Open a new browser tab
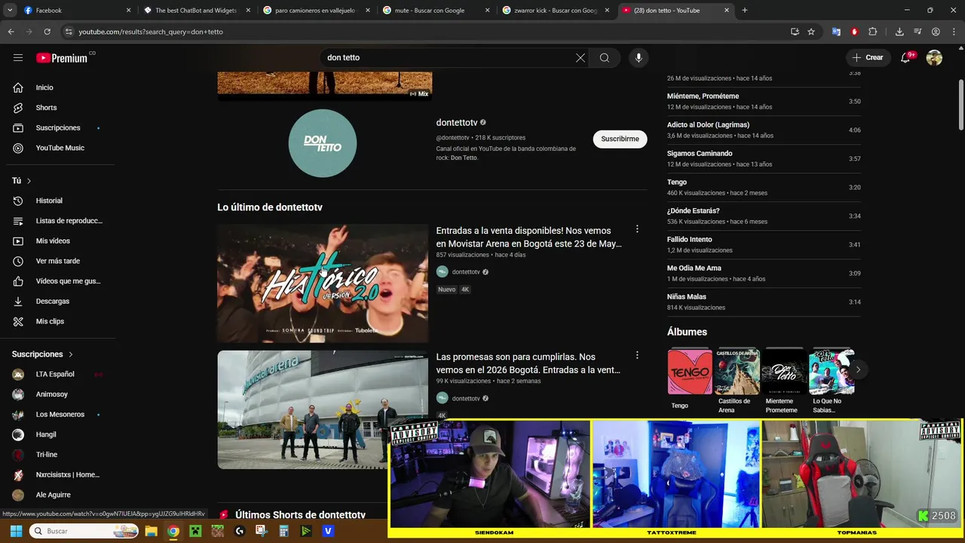The width and height of the screenshot is (965, 543). [x=745, y=11]
